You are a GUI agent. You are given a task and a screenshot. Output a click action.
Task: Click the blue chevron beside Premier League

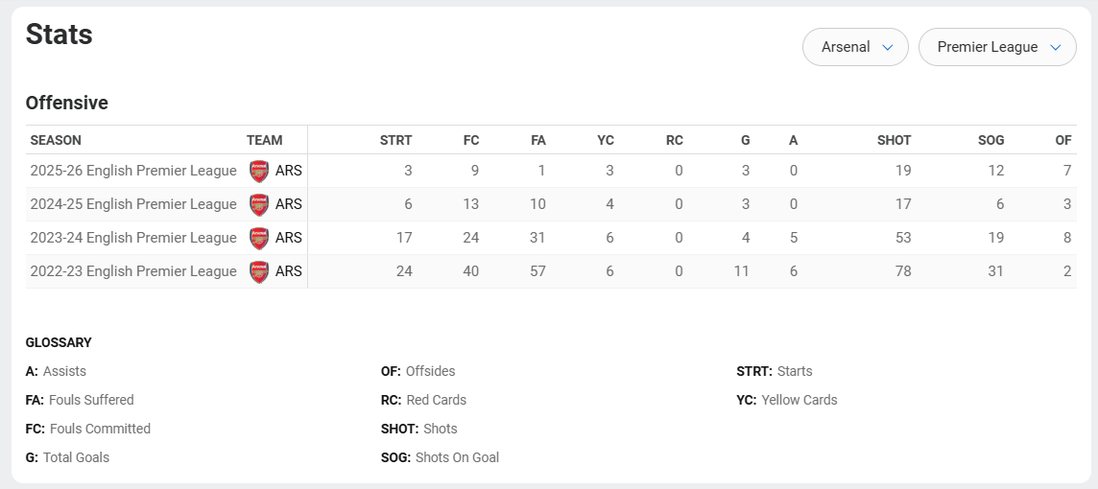[x=1056, y=48]
